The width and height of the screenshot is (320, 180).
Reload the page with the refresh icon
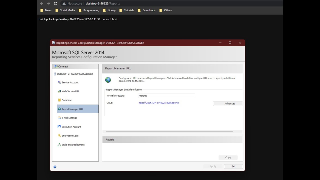point(55,3)
